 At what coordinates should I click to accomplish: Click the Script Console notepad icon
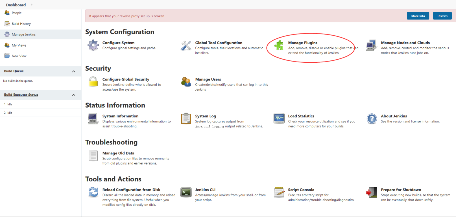(x=279, y=192)
